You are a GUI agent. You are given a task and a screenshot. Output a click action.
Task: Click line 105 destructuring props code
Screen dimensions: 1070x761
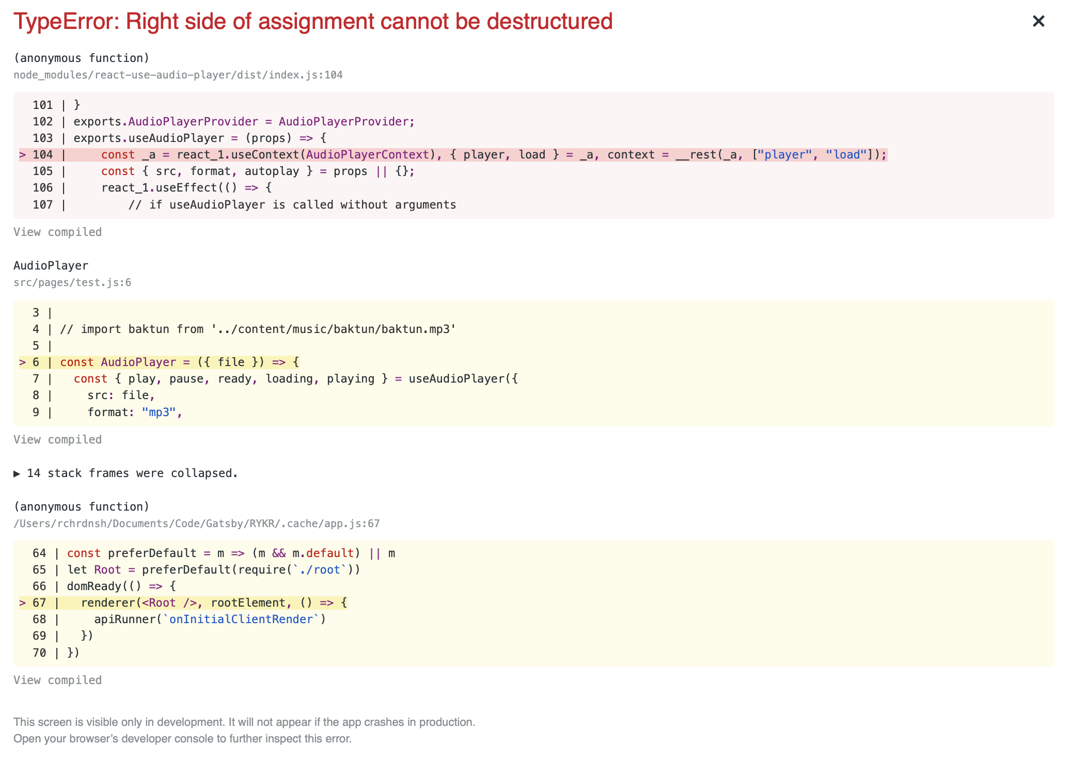click(x=257, y=171)
